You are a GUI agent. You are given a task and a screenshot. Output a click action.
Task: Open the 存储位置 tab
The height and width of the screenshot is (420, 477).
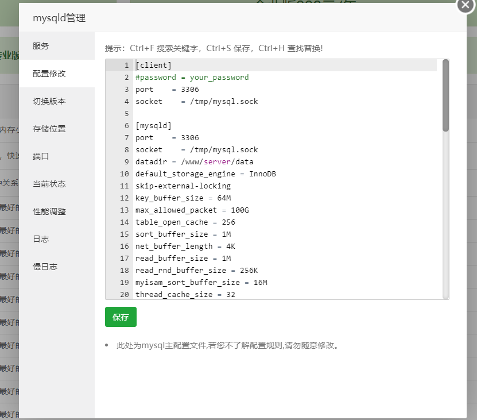pyautogui.click(x=57, y=129)
